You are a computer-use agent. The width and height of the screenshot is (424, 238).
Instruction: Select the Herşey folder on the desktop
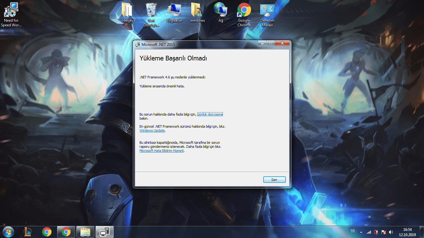pos(128,13)
